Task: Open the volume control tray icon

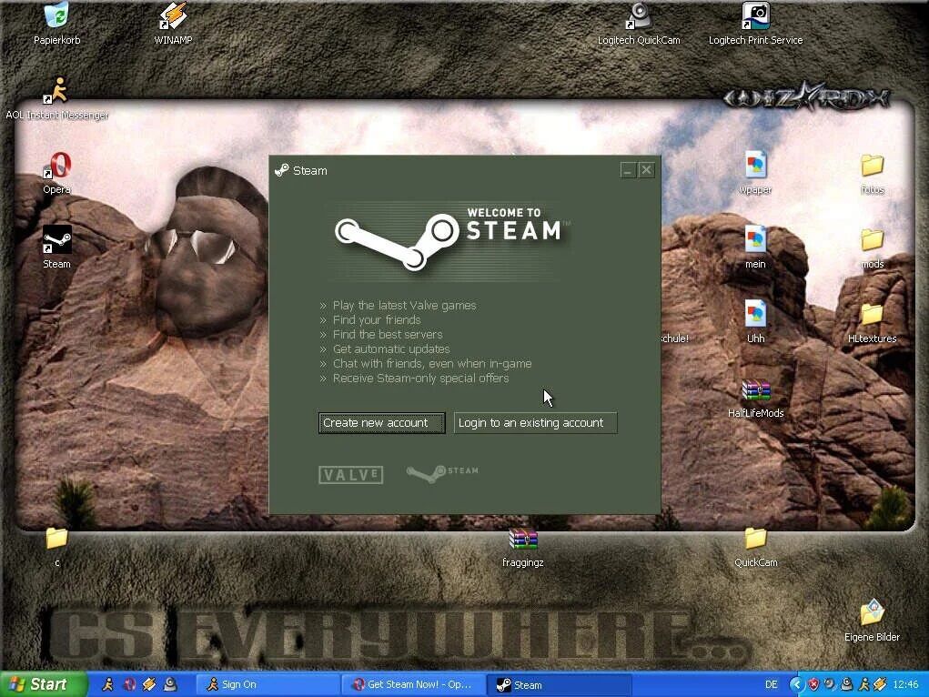Action: [828, 683]
